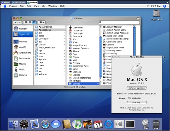Image resolution: width=170 pixels, height=131 pixels.
Task: Select mach_kernel.old file
Action: pyautogui.click(x=47, y=48)
